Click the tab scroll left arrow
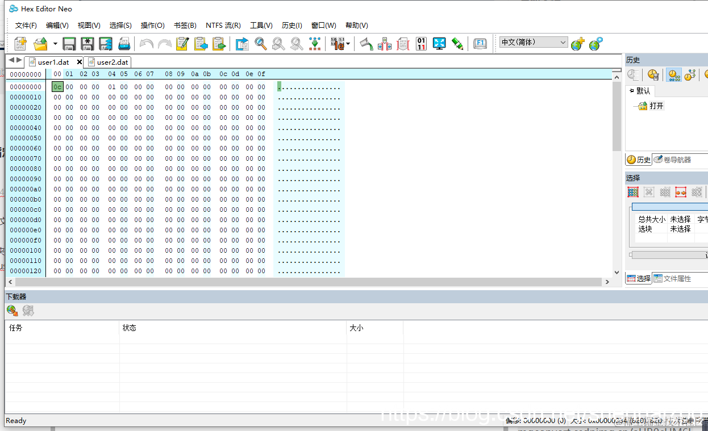 coord(11,60)
